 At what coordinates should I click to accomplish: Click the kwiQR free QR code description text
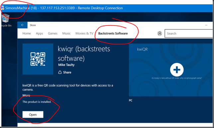(x=68, y=88)
